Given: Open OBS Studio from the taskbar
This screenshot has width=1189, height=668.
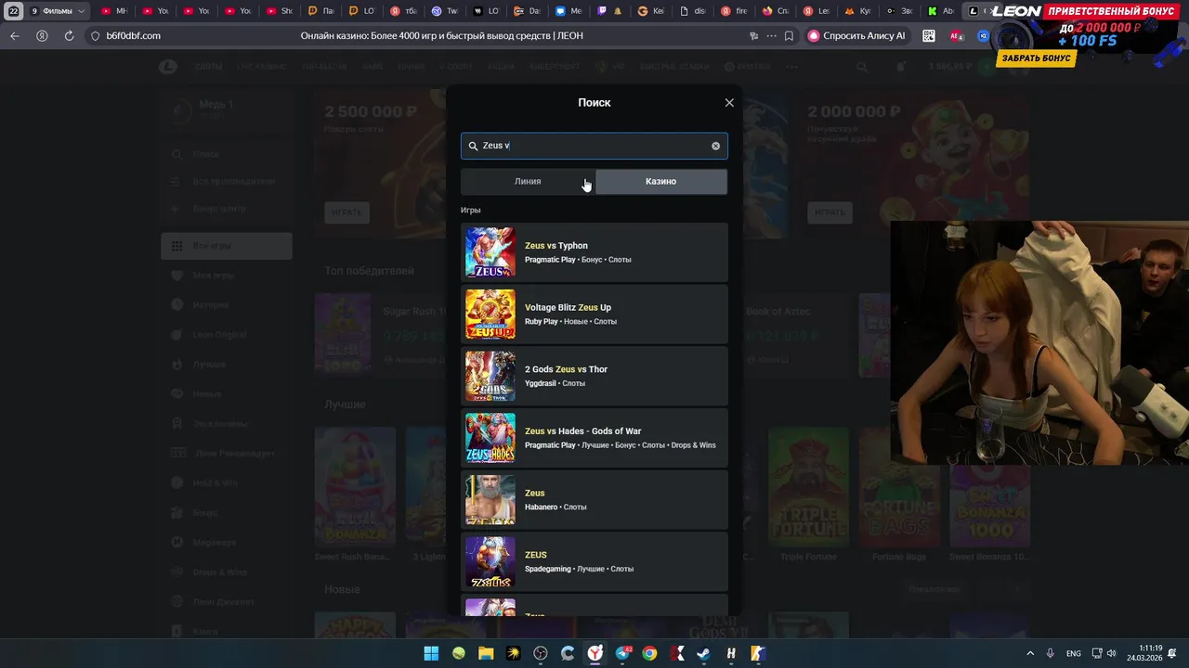Looking at the screenshot, I should tap(541, 653).
